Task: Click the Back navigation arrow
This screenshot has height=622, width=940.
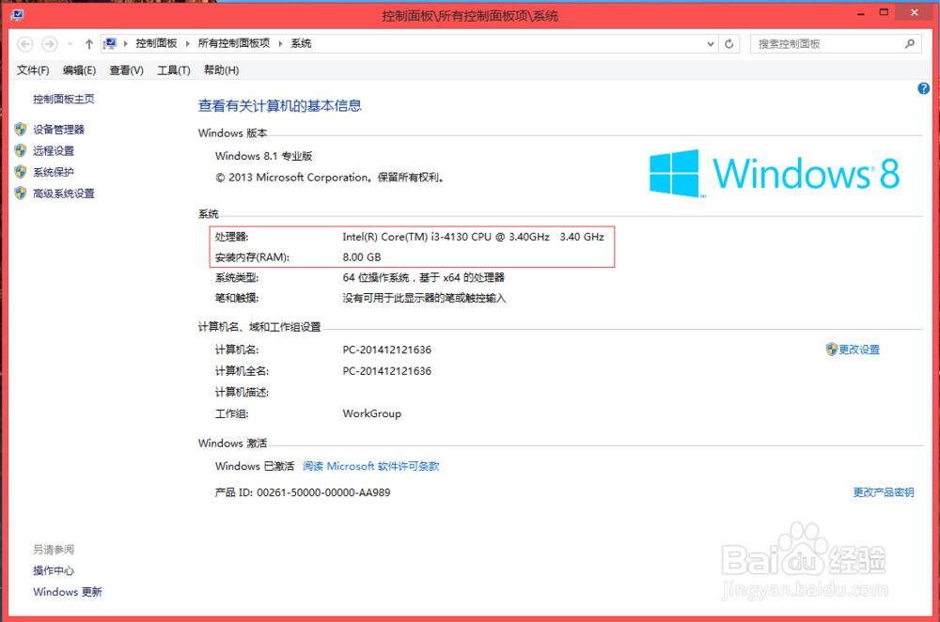Action: click(x=25, y=44)
